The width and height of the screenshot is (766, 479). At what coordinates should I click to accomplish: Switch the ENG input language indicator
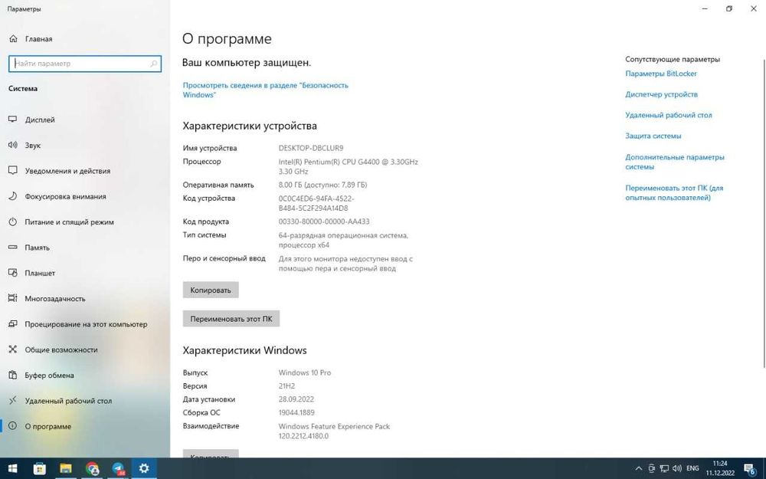pos(692,469)
